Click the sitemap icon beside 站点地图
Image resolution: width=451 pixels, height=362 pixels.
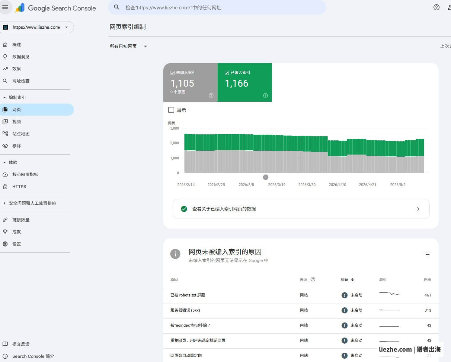pyautogui.click(x=5, y=134)
